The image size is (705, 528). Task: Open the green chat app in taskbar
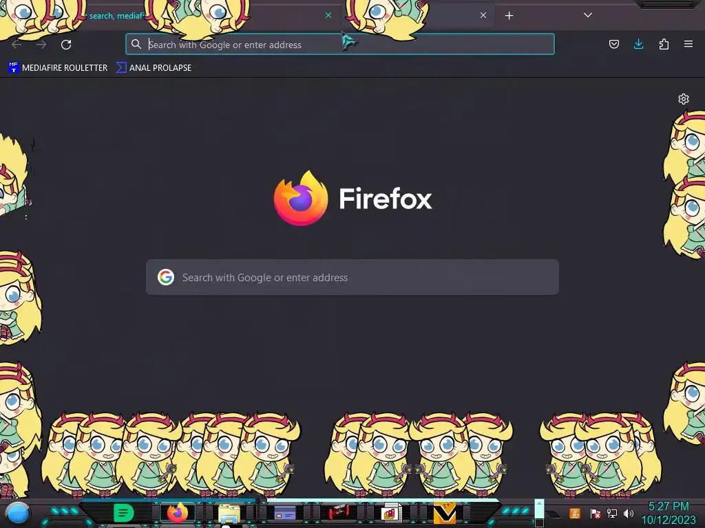coord(124,513)
